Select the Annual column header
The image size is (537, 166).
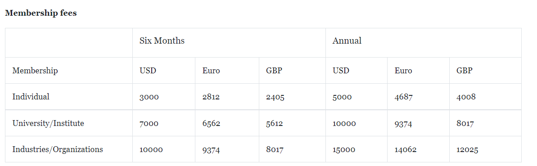click(347, 41)
